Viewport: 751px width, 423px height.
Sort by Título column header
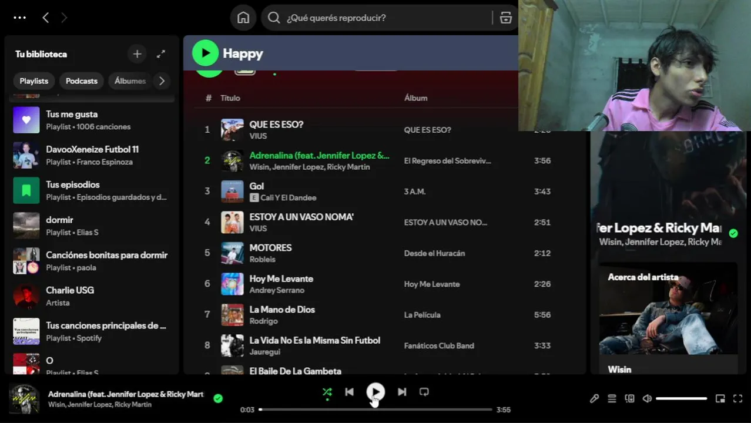pos(230,98)
